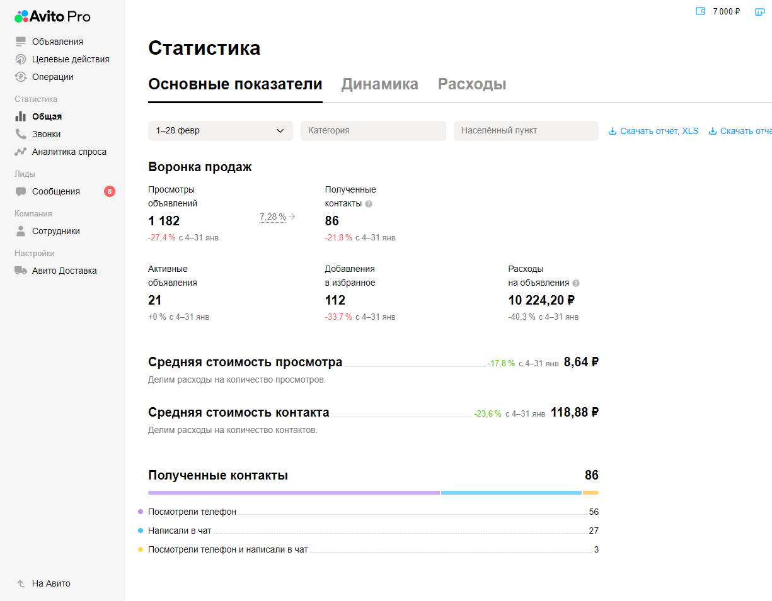Open the Населённый пункт filter
The width and height of the screenshot is (772, 601).
click(526, 131)
